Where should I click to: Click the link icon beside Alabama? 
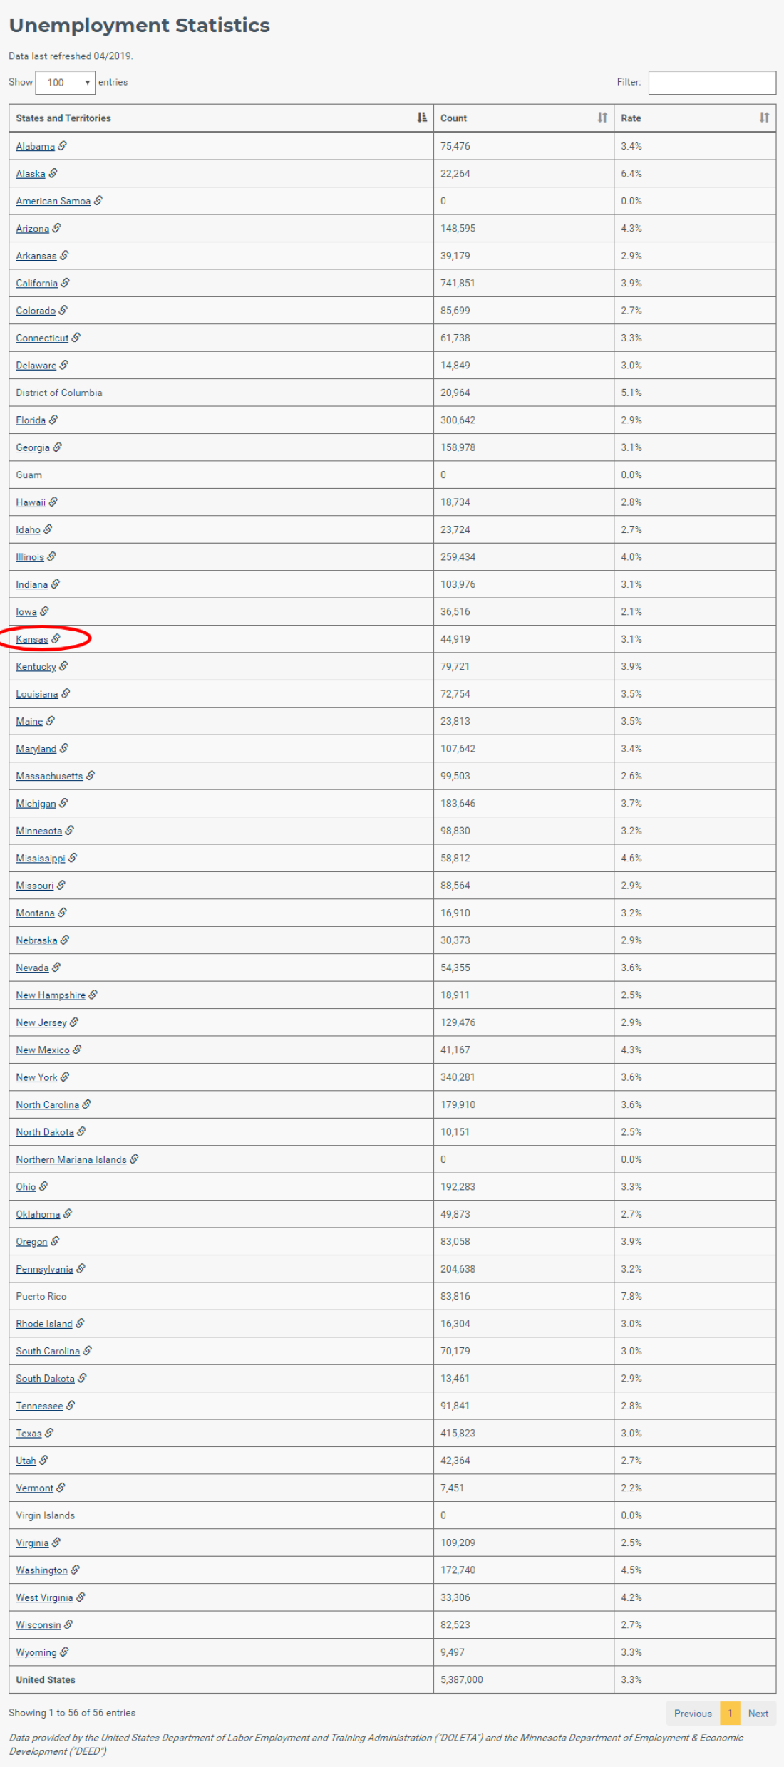63,146
